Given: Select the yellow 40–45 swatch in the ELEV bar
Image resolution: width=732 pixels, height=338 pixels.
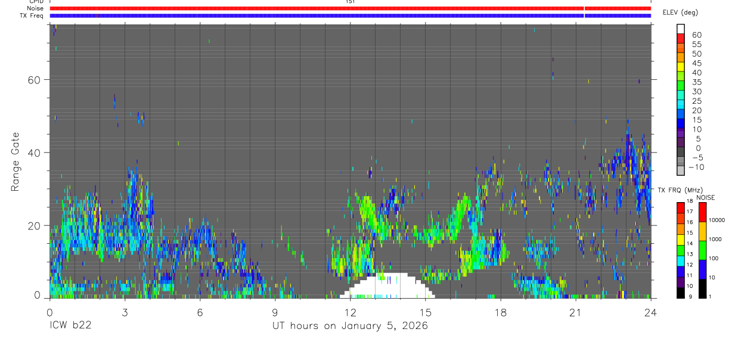Looking at the screenshot, I should 681,67.
